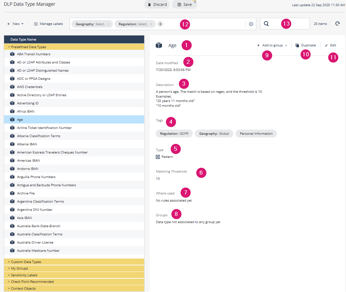Viewport: 346px width, 292px height.
Task: Open the New dropdown menu
Action: 15,24
